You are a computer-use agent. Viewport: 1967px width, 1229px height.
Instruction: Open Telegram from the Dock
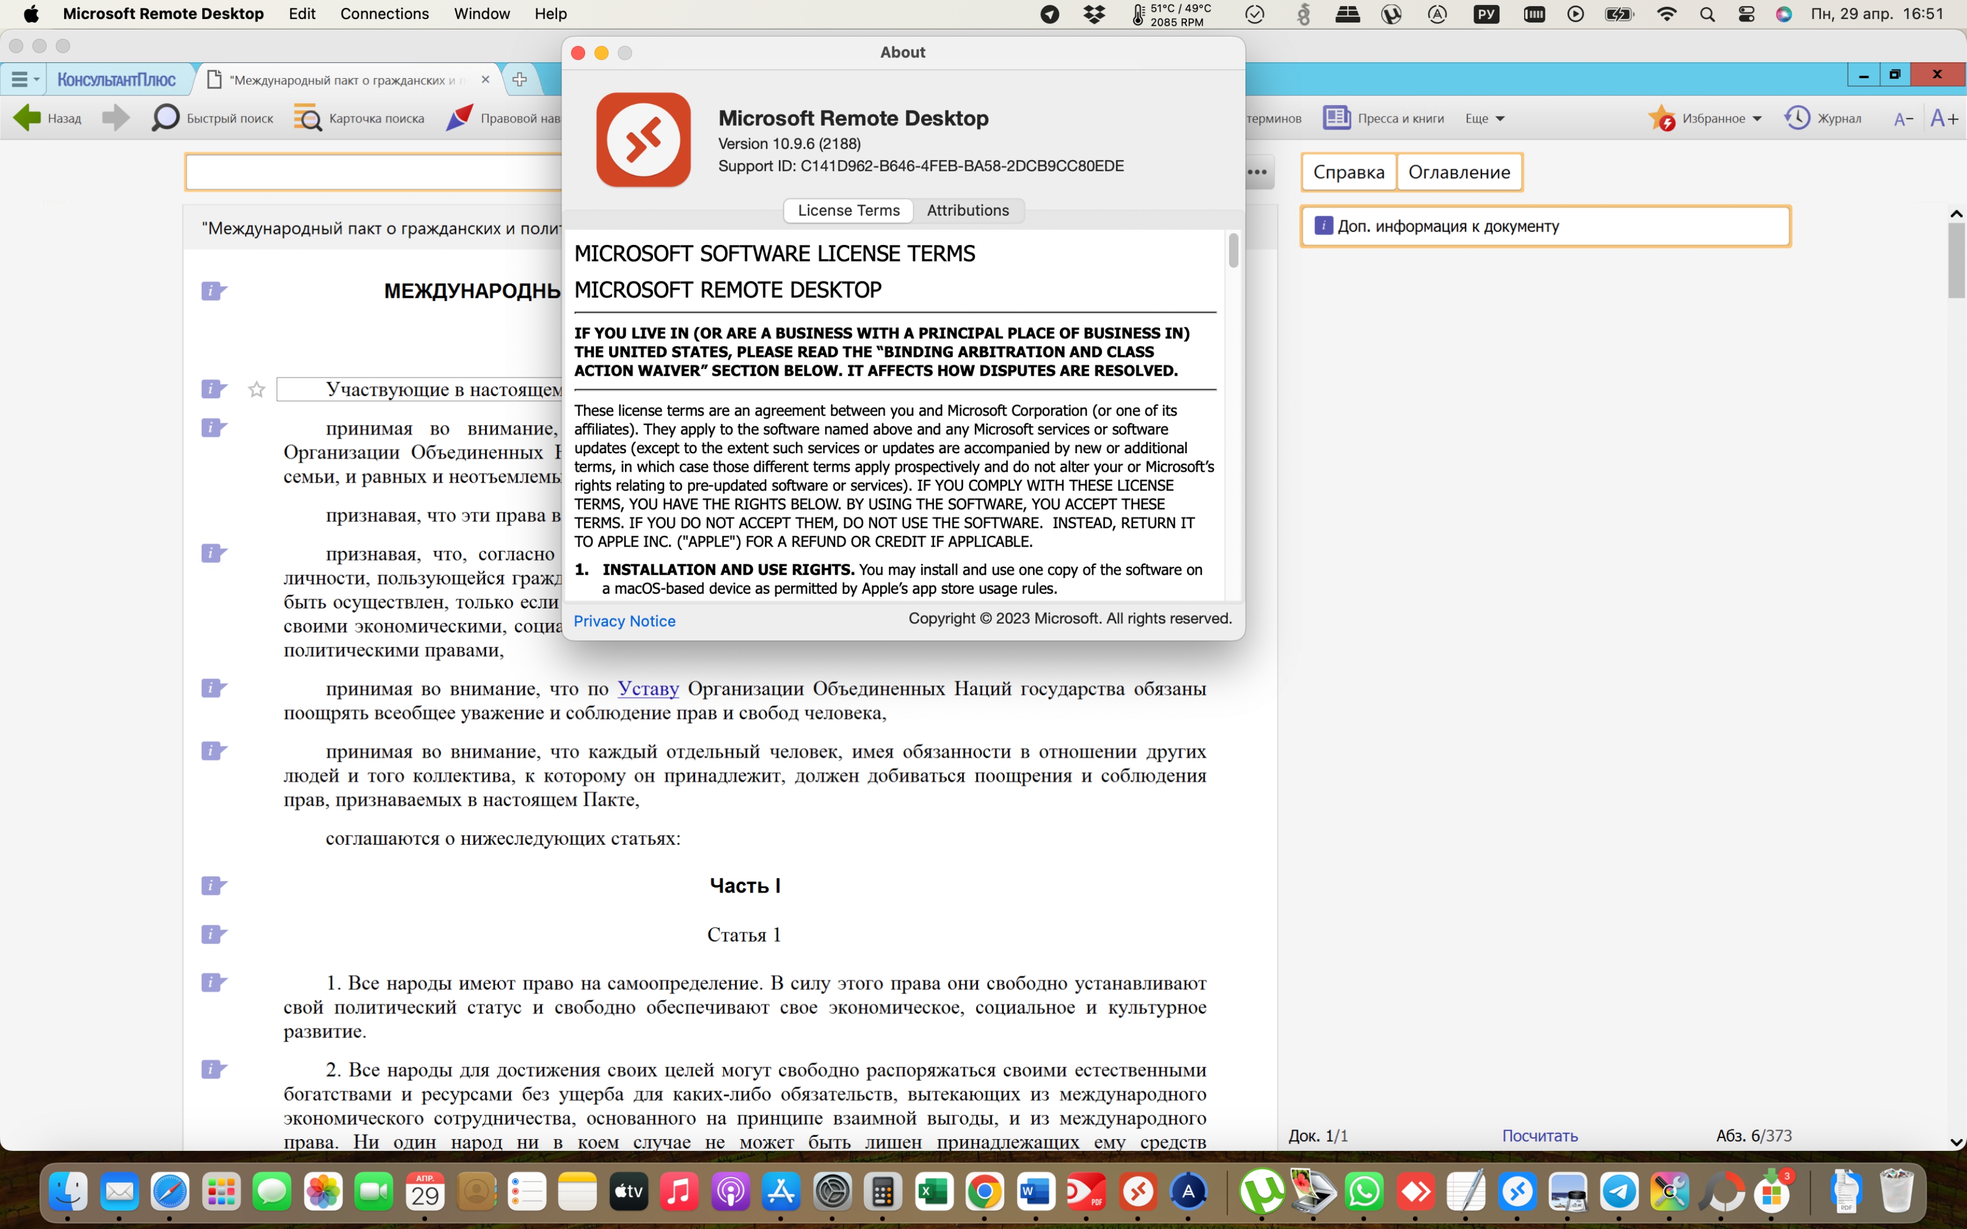click(1619, 1192)
